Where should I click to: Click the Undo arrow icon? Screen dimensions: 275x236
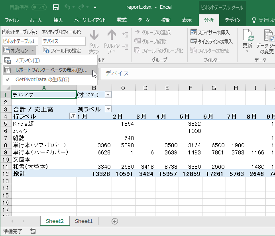[67, 7]
